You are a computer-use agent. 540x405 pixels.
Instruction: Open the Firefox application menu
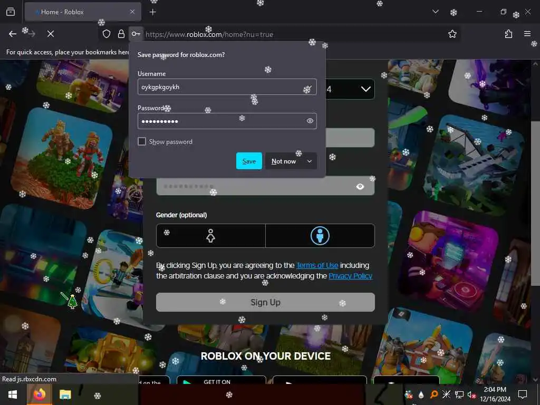[527, 34]
